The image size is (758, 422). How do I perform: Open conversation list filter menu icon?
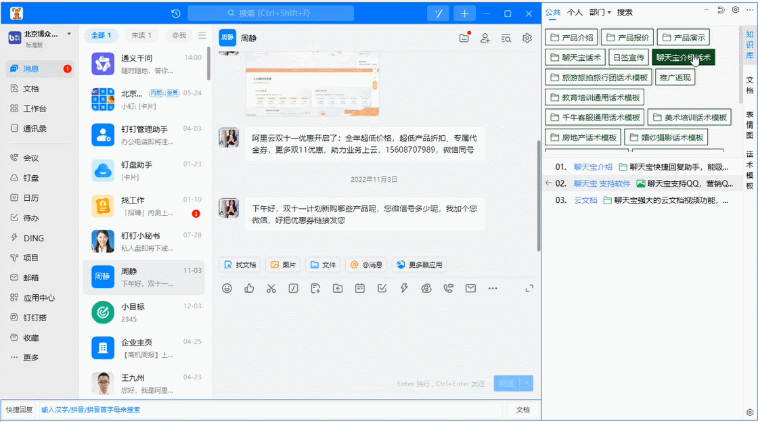pyautogui.click(x=202, y=35)
